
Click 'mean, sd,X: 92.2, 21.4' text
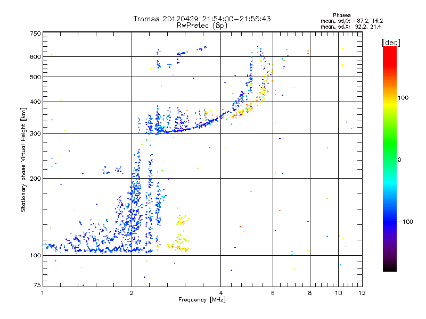[x=351, y=27]
